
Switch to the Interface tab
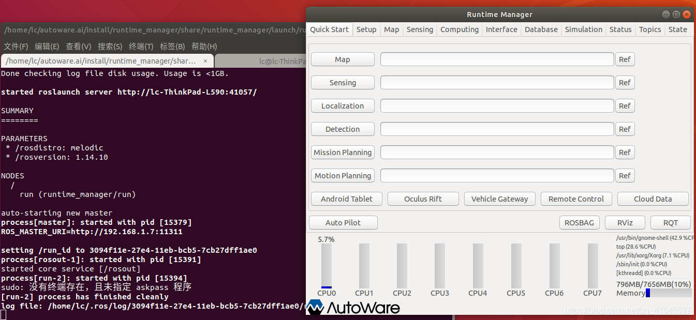pyautogui.click(x=501, y=29)
